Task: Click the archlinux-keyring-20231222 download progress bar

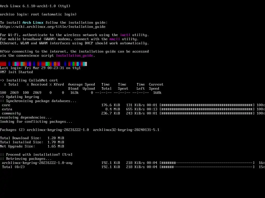Action: pyautogui.click(x=207, y=163)
